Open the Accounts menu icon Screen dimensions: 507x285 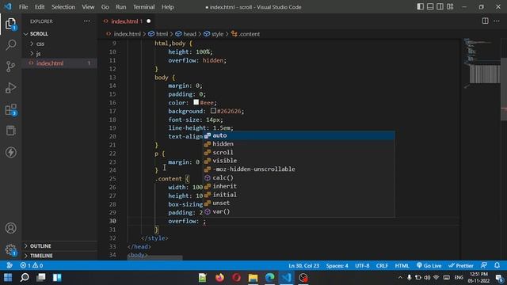(x=10, y=228)
